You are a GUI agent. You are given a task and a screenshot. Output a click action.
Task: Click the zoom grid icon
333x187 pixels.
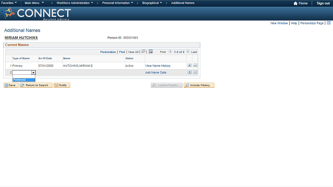point(144,51)
